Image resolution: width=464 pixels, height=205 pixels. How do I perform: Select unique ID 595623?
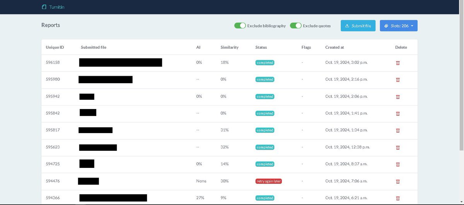(x=53, y=147)
